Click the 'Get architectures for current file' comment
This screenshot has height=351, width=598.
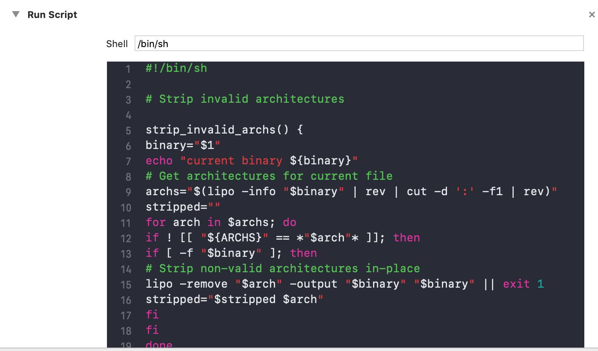[x=269, y=176]
